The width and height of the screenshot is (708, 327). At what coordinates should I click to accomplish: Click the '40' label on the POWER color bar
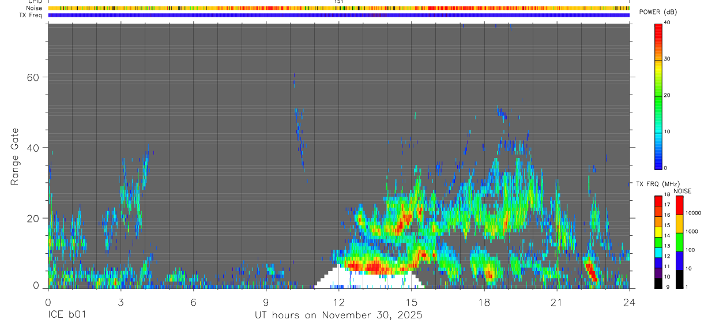(x=667, y=22)
